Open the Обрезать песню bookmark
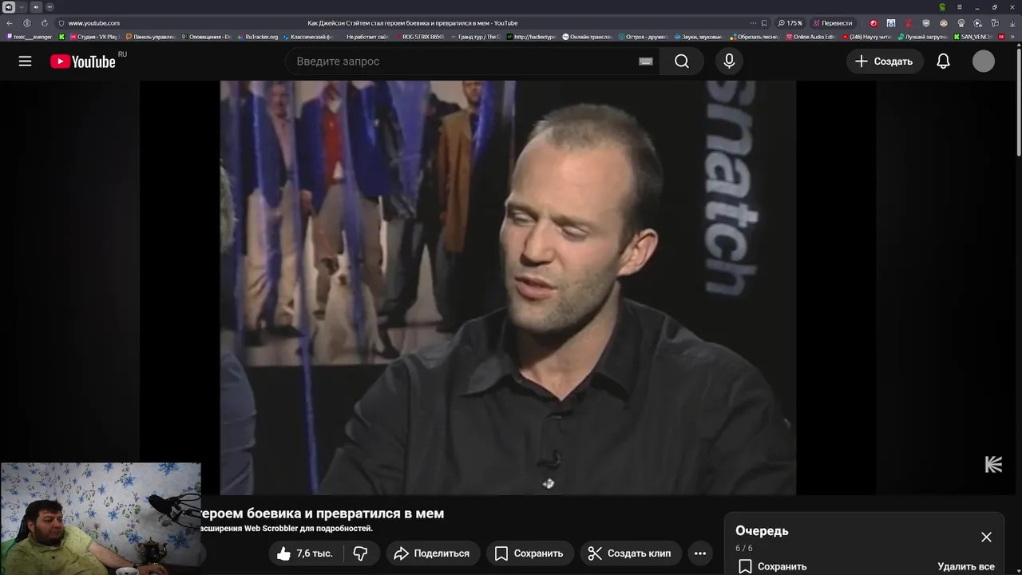1022x575 pixels. [x=754, y=37]
